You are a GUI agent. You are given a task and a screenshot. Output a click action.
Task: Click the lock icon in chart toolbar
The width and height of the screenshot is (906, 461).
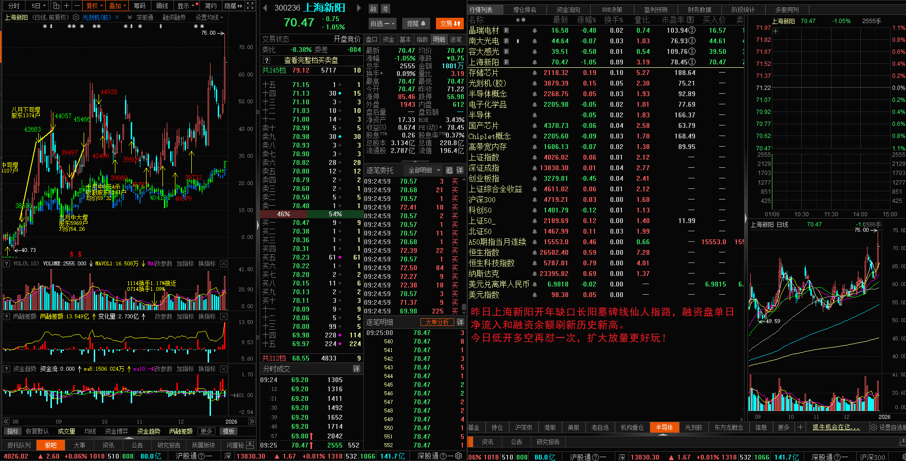(56, 6)
